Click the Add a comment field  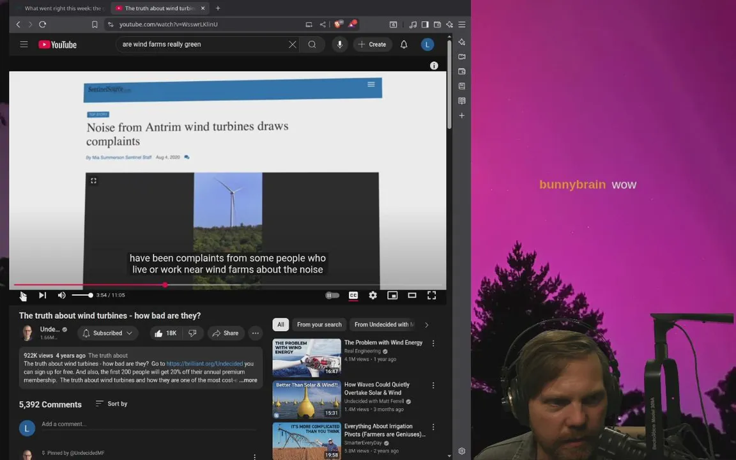pyautogui.click(x=149, y=424)
